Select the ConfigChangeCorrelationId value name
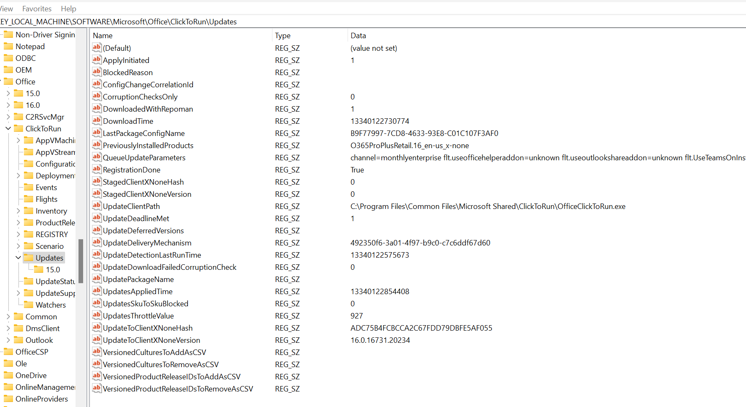The width and height of the screenshot is (746, 407). pos(148,84)
